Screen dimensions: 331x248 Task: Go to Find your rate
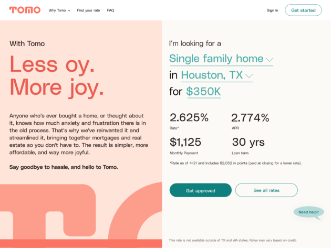[88, 10]
